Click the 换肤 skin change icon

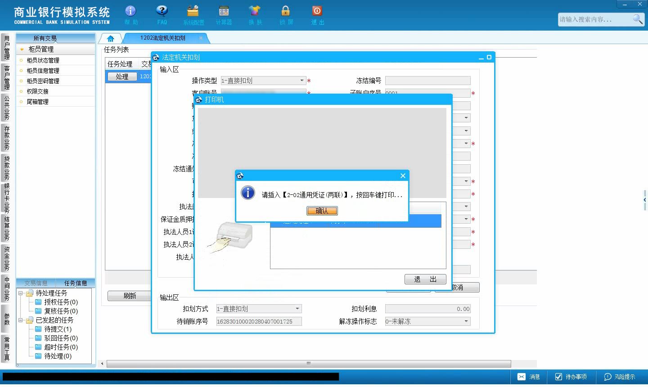point(255,15)
